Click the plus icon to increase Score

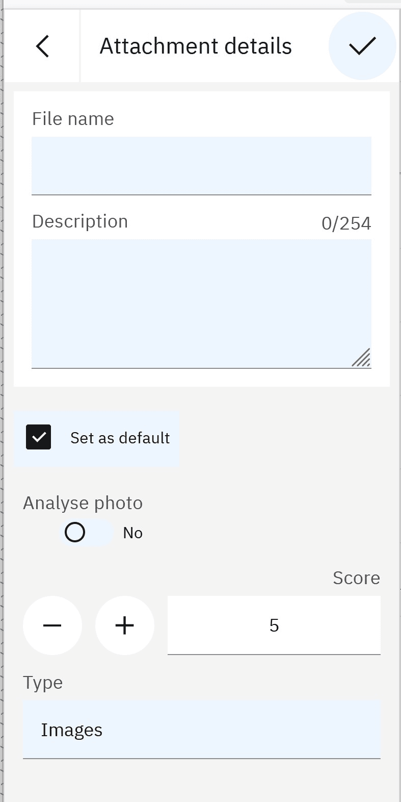(x=125, y=625)
